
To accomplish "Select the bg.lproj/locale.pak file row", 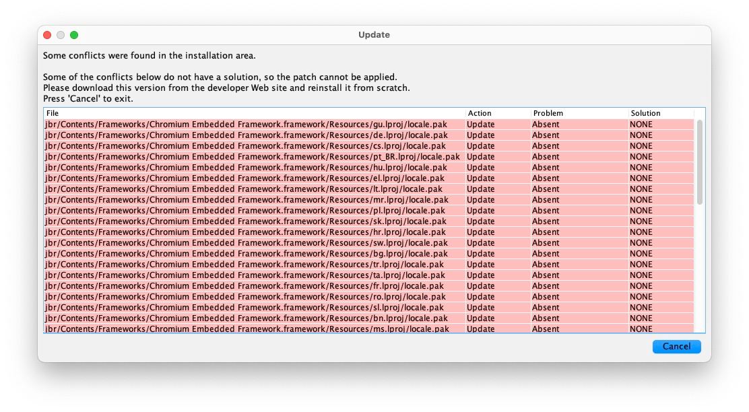I will [368, 254].
